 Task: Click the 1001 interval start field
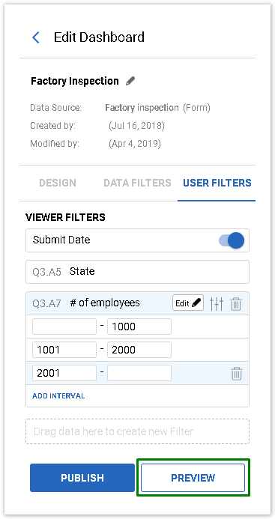point(64,350)
